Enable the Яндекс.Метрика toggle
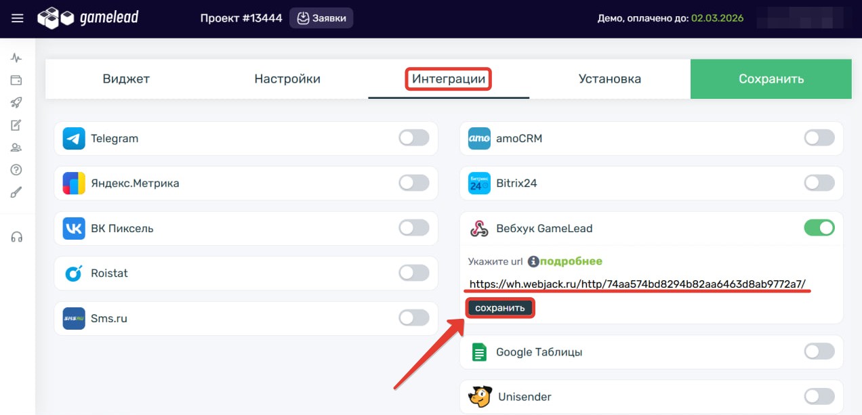The image size is (862, 415). coord(414,183)
